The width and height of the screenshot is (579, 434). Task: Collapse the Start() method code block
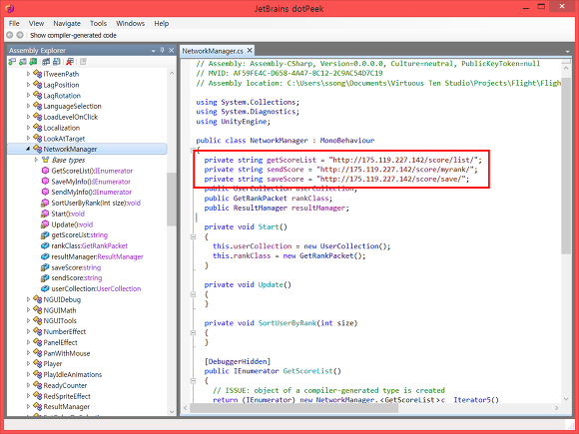(193, 236)
